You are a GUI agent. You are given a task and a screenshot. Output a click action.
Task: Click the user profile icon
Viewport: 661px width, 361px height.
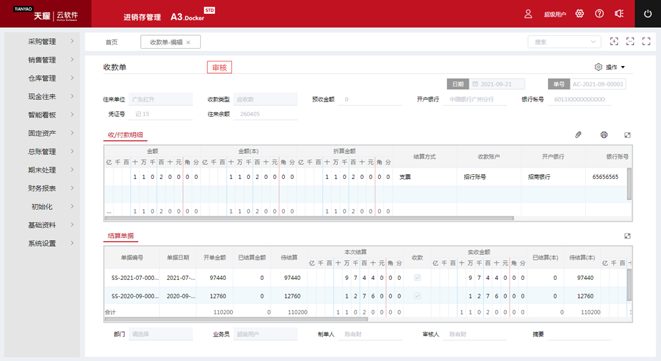(527, 14)
